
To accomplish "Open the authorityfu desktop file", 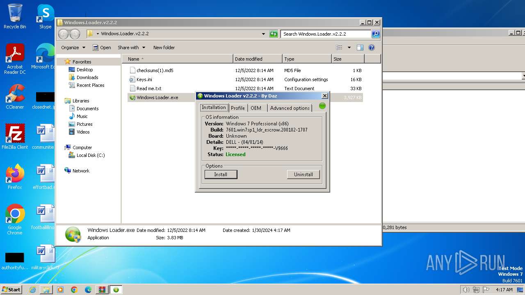I will point(14,261).
